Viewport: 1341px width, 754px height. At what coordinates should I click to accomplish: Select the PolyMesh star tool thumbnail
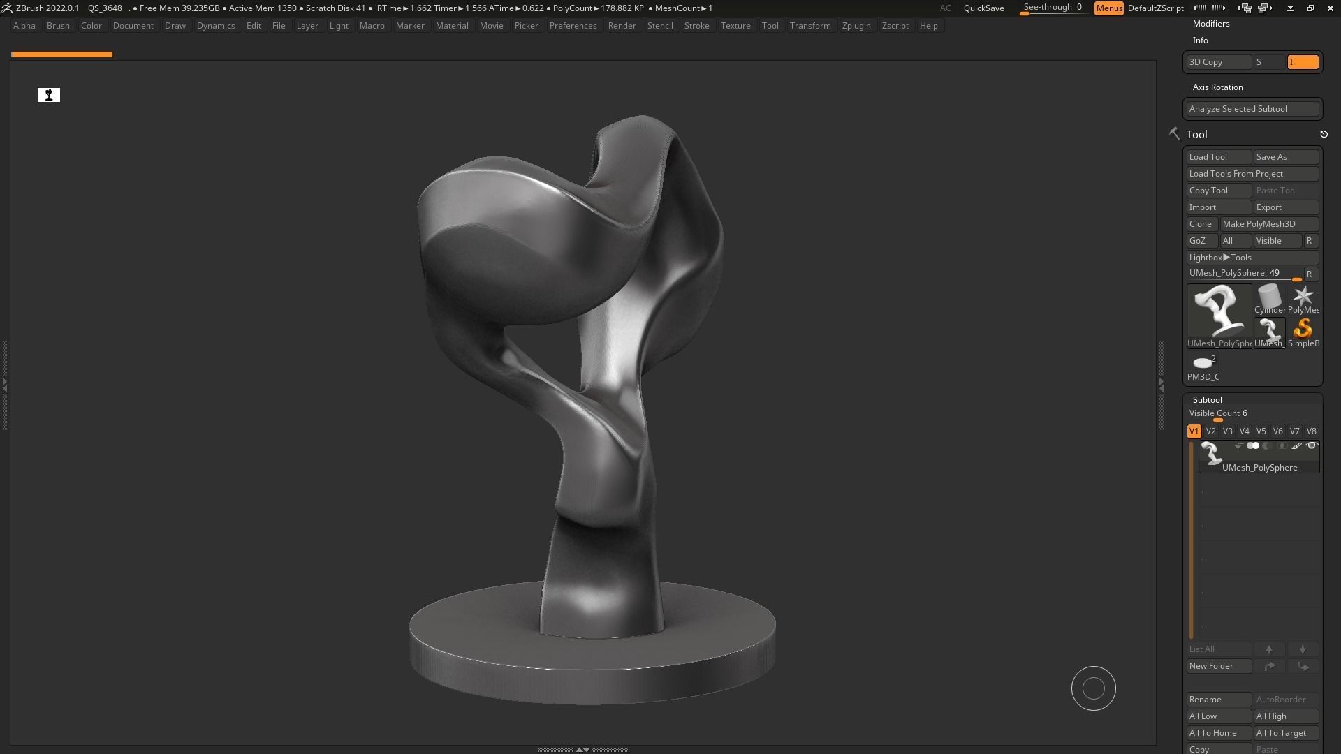pos(1303,300)
